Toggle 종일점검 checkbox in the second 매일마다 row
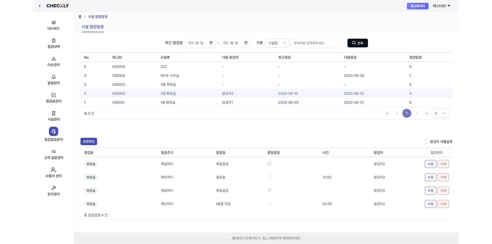The image size is (492, 244). pos(269,190)
